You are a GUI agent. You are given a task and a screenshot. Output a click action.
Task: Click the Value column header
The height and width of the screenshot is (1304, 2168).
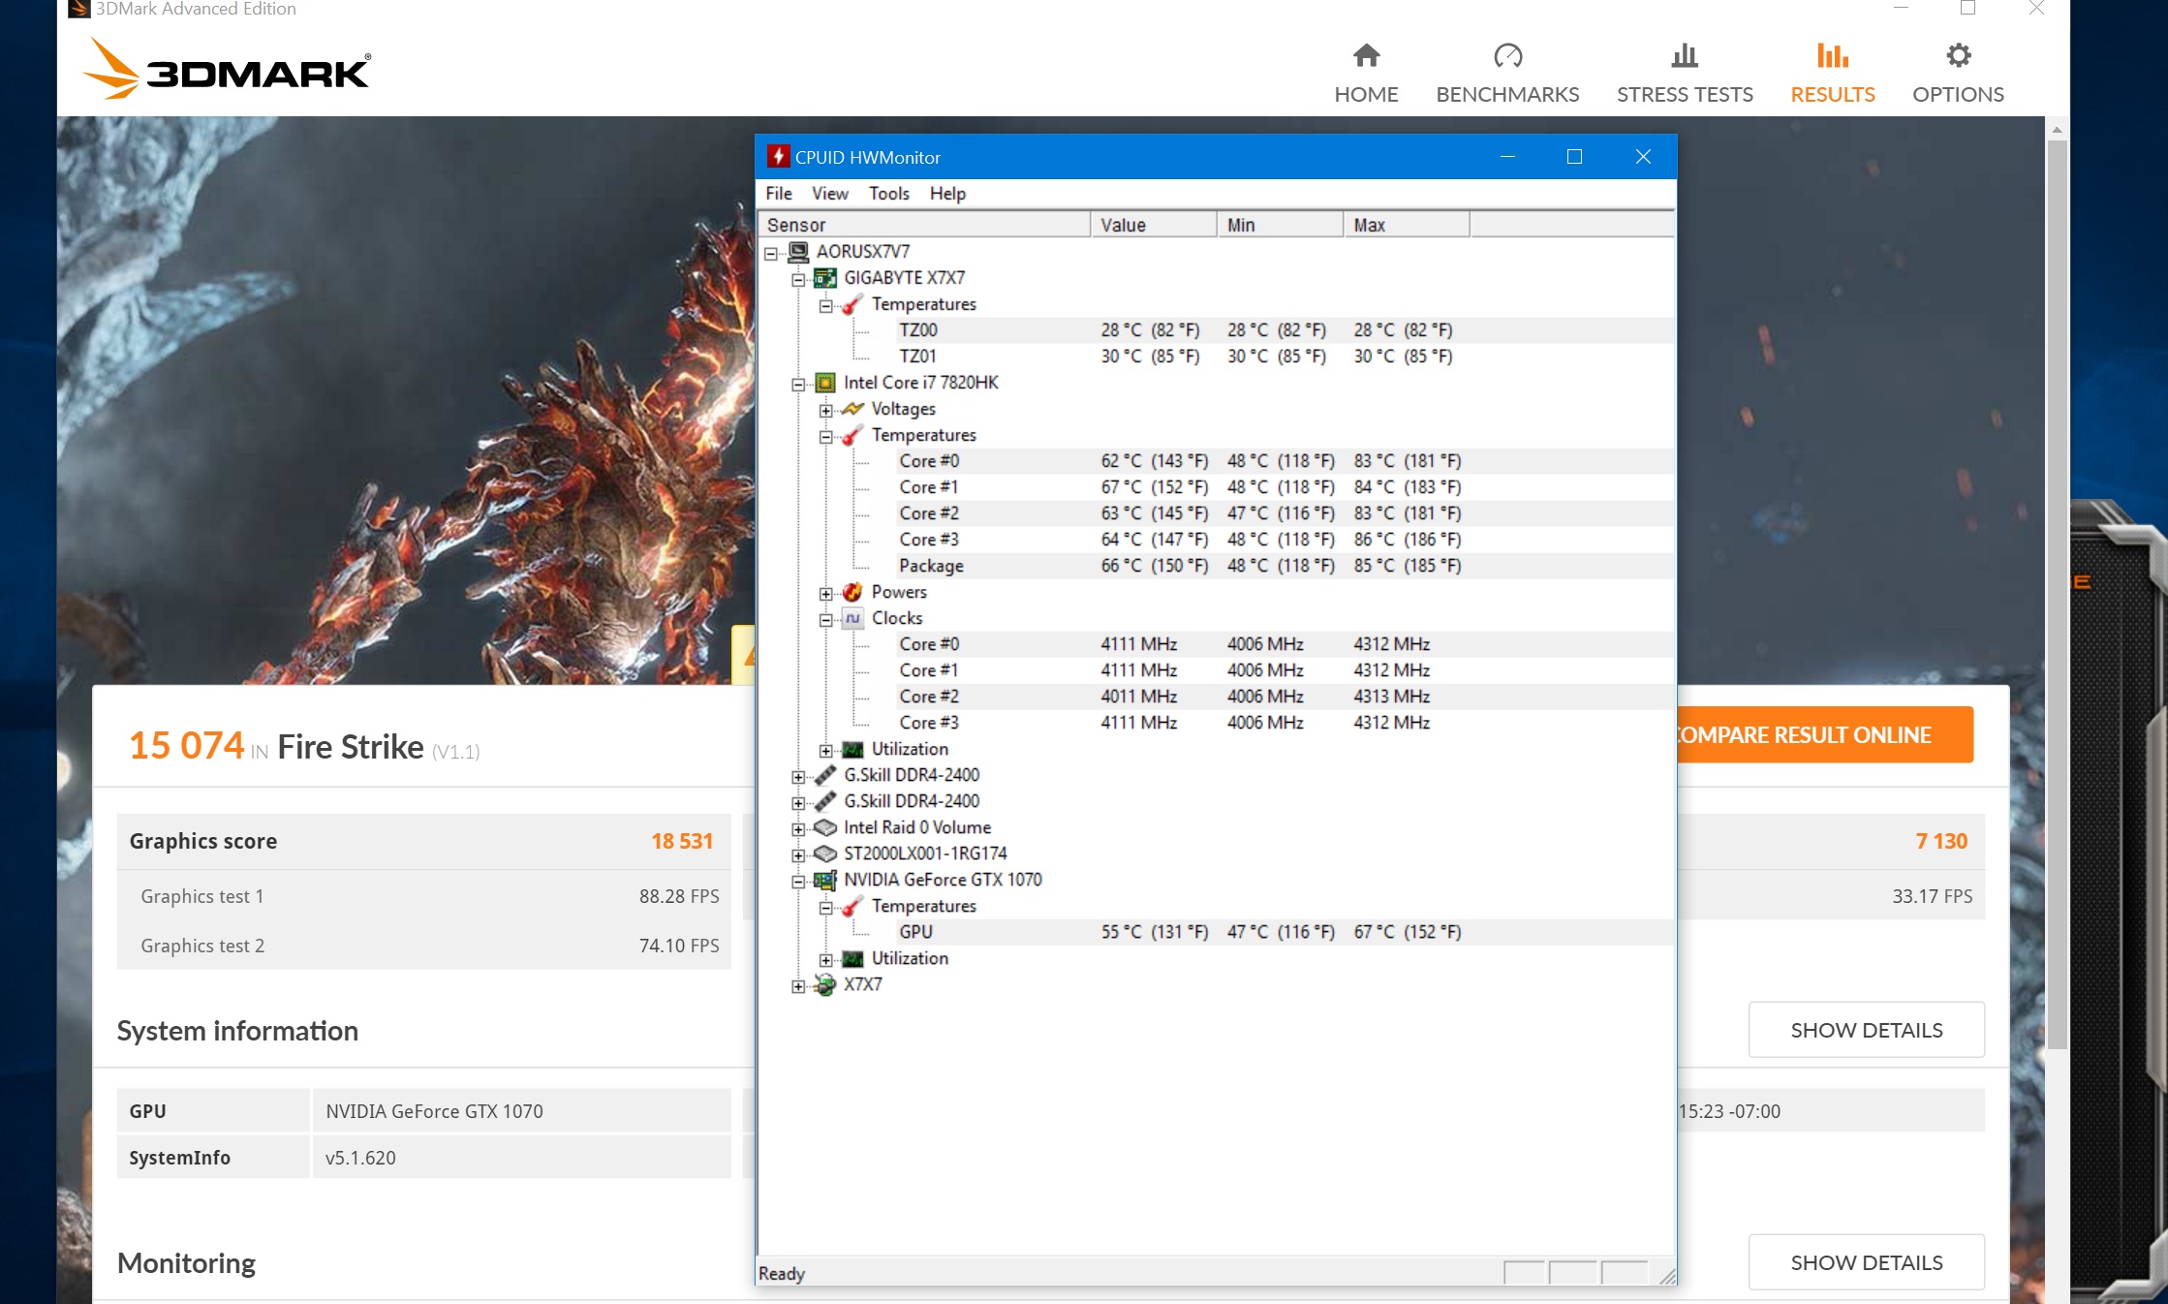click(1154, 225)
